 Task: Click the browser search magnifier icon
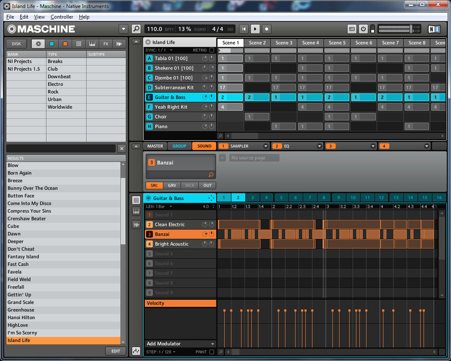click(x=136, y=29)
